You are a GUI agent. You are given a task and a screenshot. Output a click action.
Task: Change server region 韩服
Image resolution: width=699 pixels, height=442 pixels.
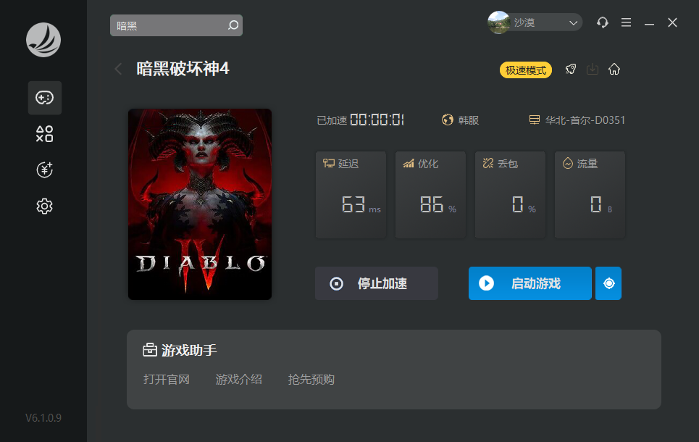[x=461, y=120]
